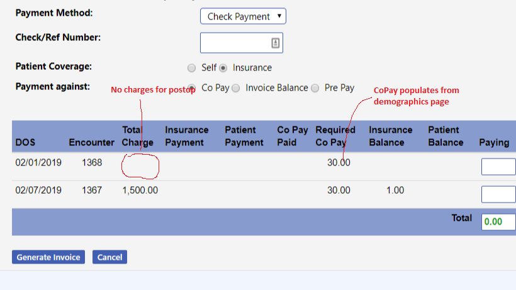Click the Required Co Pay column header

coord(335,136)
